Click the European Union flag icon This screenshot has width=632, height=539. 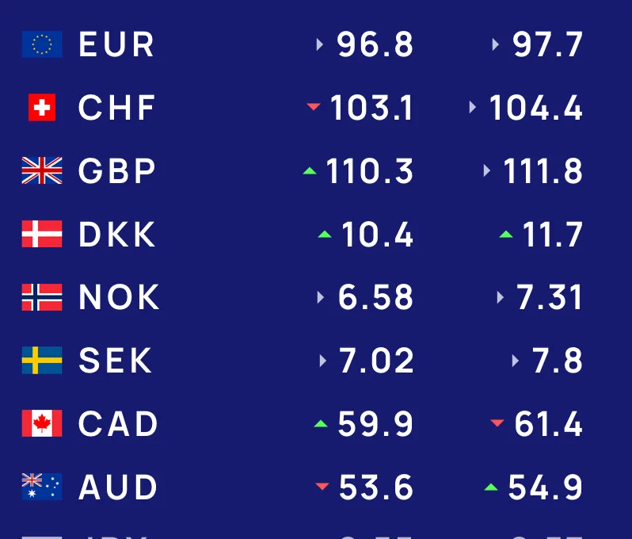(x=42, y=44)
